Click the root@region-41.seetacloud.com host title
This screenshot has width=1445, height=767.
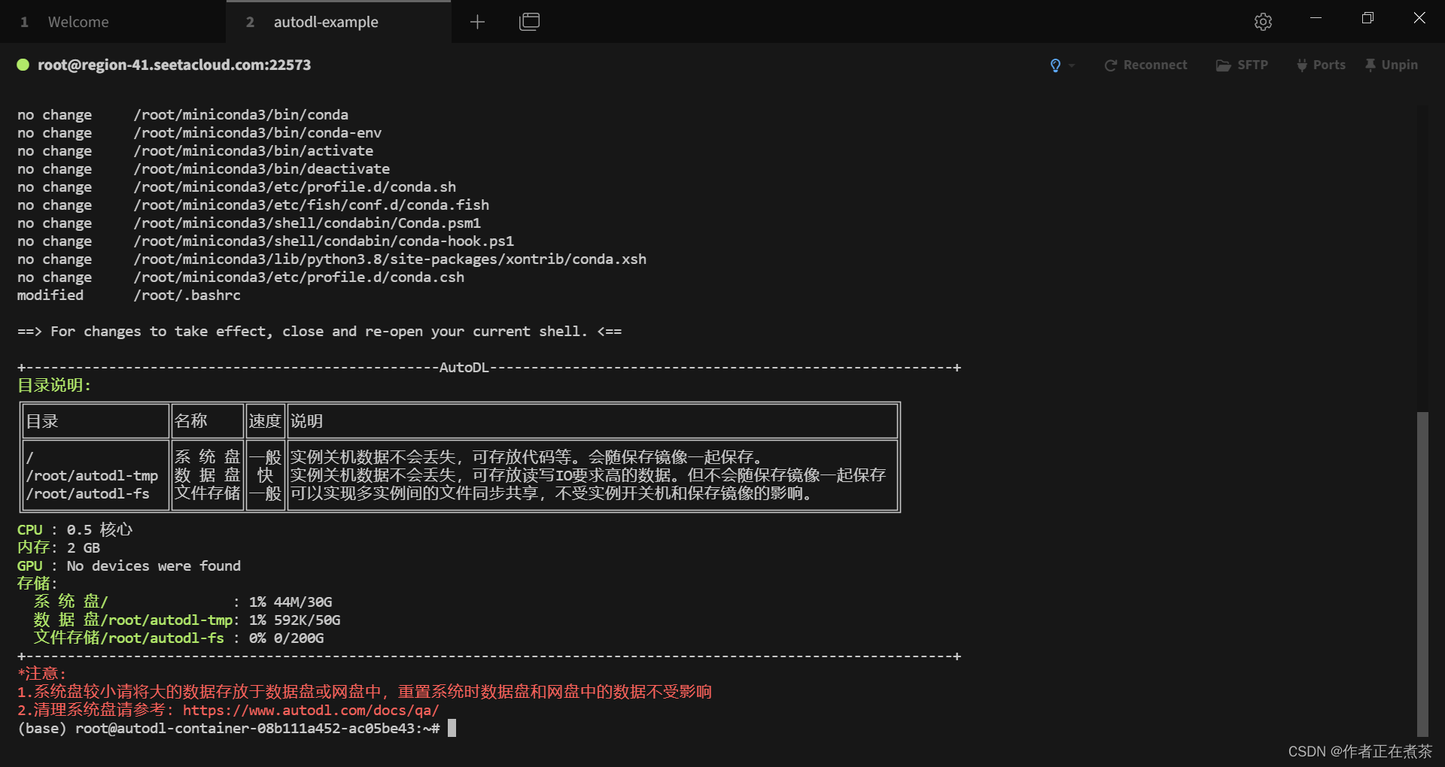pos(174,65)
